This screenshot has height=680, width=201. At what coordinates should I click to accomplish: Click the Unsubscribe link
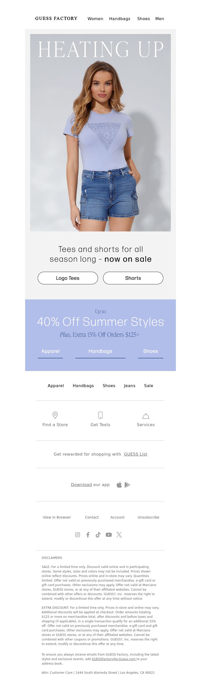point(148,517)
